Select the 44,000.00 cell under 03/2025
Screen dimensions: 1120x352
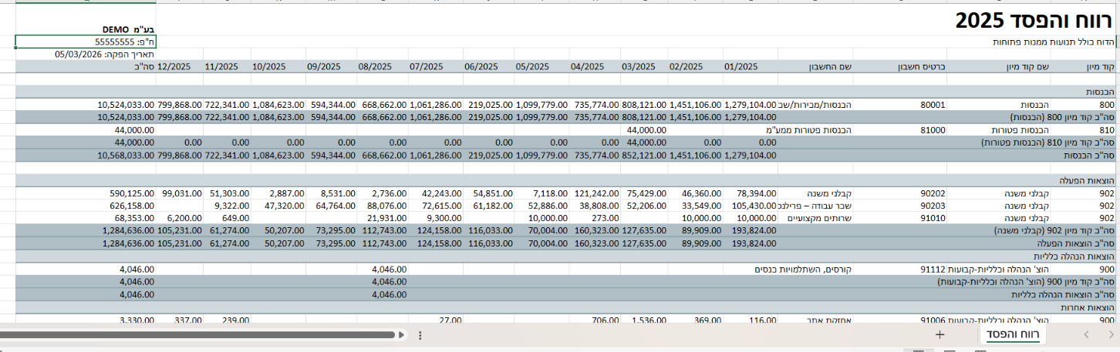click(643, 130)
